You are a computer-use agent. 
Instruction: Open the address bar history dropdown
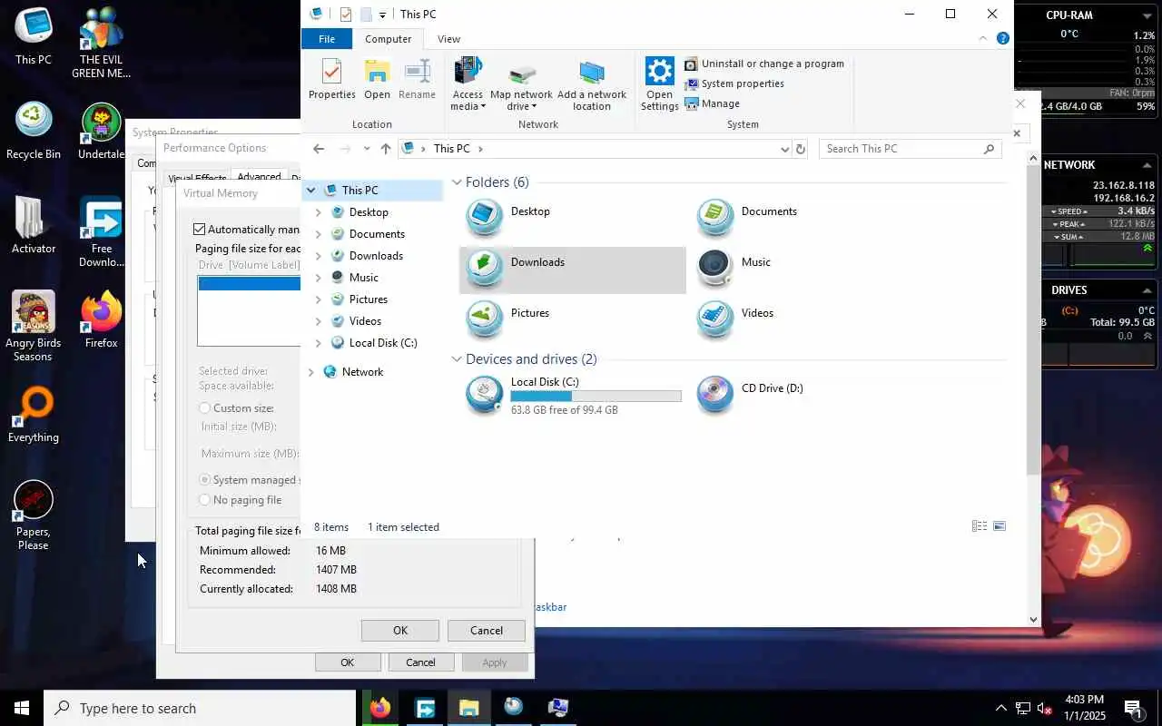tap(785, 149)
